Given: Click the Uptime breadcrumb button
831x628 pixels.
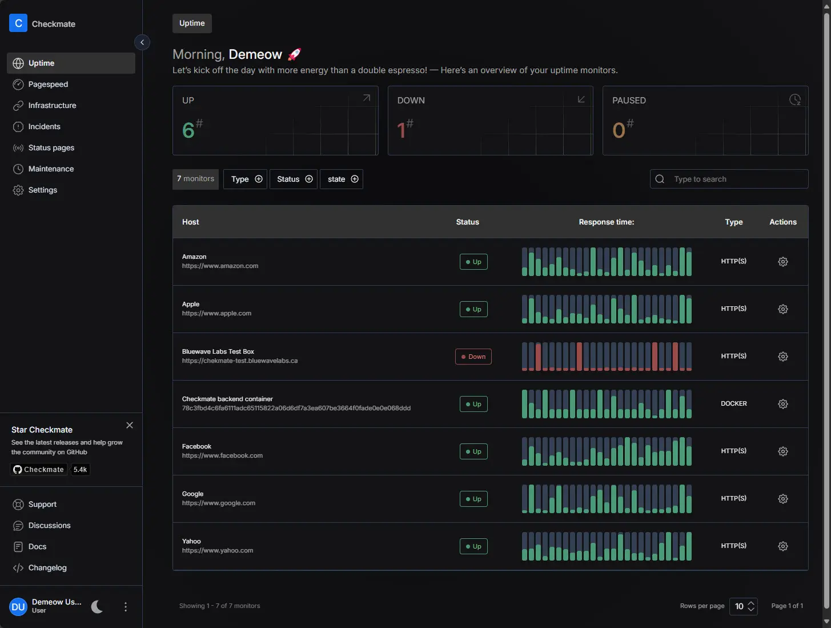Looking at the screenshot, I should (x=192, y=23).
